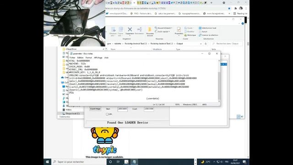The image size is (293, 165).
Task: Show more bookmarks via the chevron
Action: (229, 13)
